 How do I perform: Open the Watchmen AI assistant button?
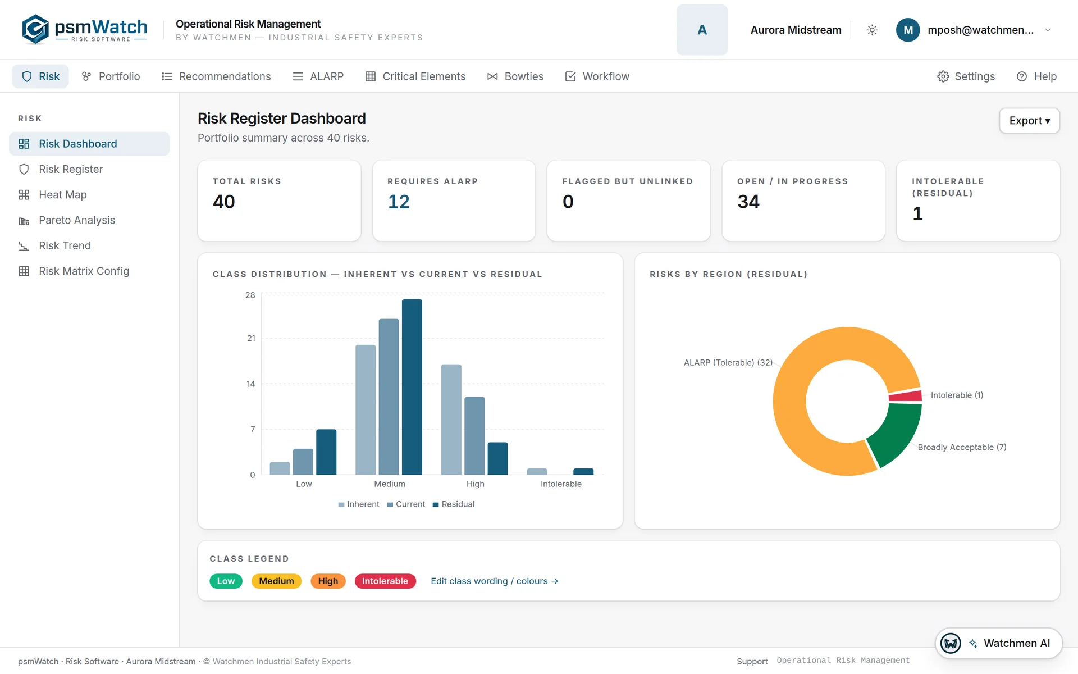pos(999,643)
